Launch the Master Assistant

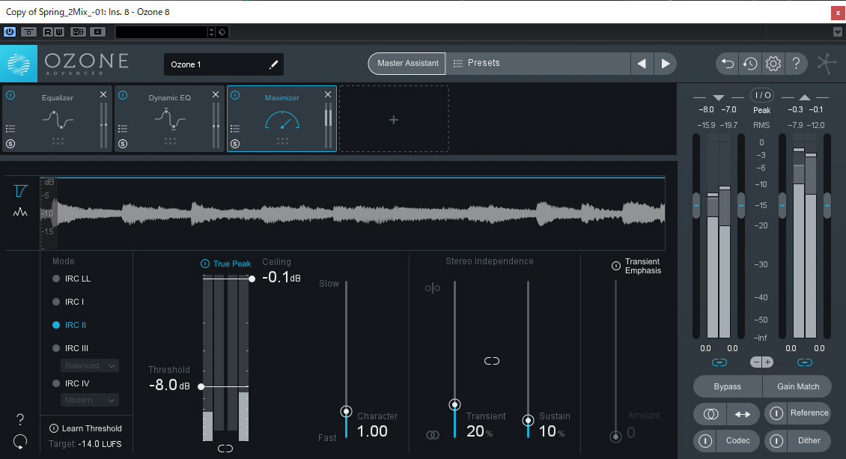(x=407, y=63)
